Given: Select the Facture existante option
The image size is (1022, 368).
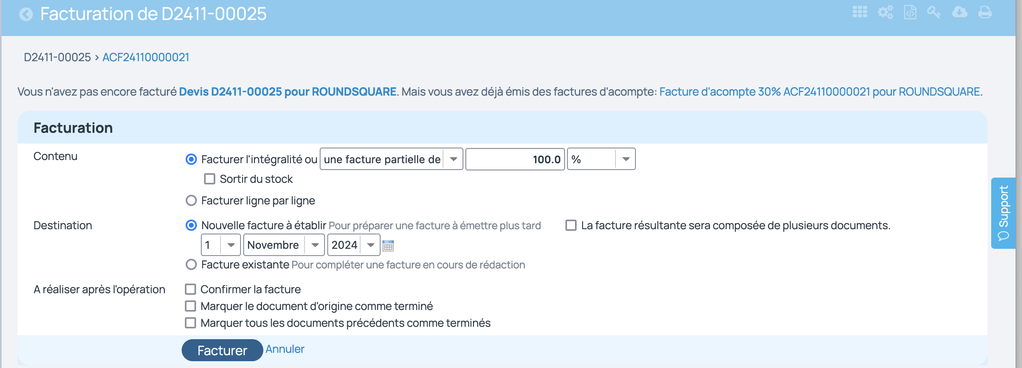Looking at the screenshot, I should pos(191,264).
